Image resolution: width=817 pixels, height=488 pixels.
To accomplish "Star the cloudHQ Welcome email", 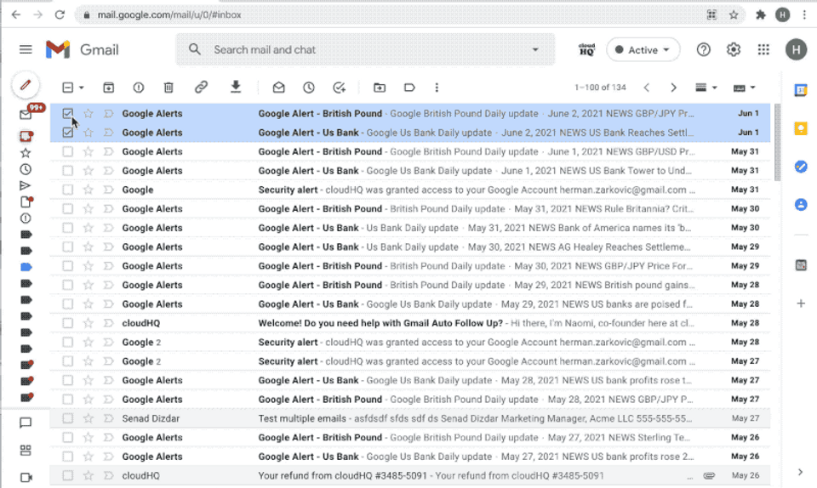I will [88, 323].
